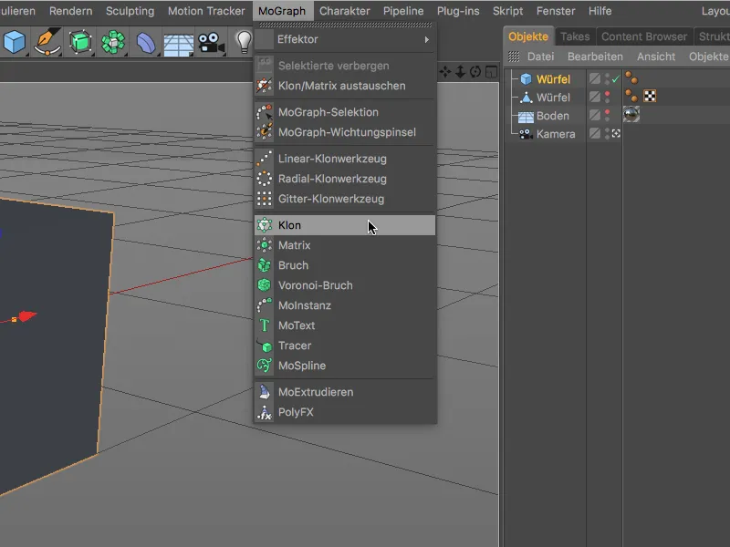Click the MoText T icon
Screen dimensions: 730x547
[x=264, y=325]
